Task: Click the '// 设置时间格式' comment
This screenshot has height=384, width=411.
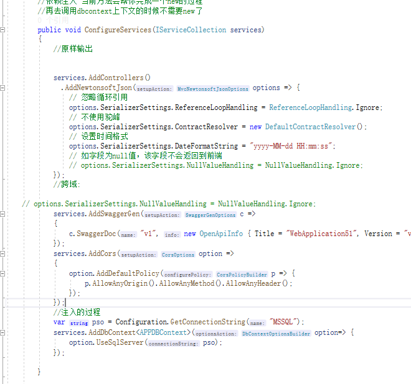Action: 98,136
